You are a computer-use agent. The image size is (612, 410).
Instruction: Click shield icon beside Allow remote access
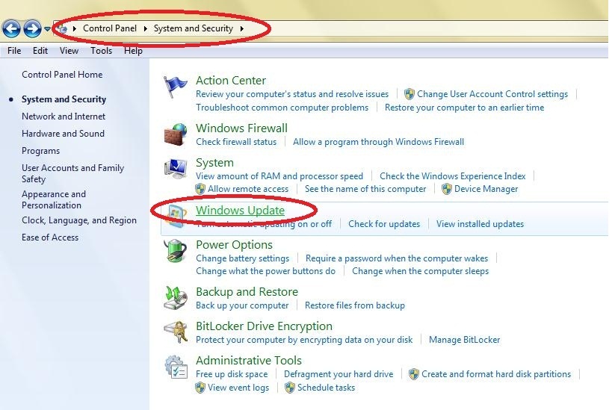pos(200,189)
